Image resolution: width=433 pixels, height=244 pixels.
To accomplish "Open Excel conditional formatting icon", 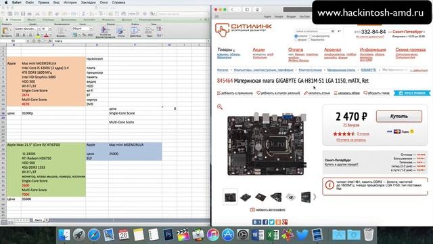I will coord(105,30).
